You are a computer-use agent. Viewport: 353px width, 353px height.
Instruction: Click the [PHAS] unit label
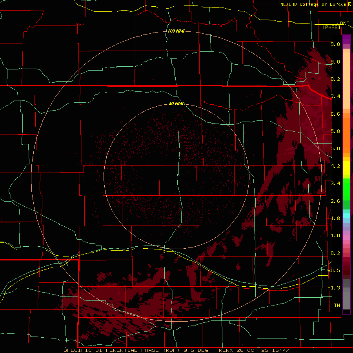[331, 27]
